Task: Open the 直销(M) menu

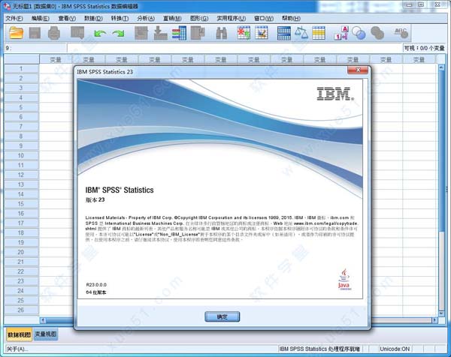Action: 172,18
